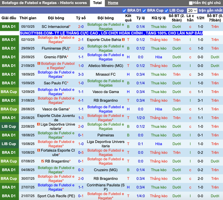Toggle the Hiển thị ghi chú checkbox

[191, 3]
